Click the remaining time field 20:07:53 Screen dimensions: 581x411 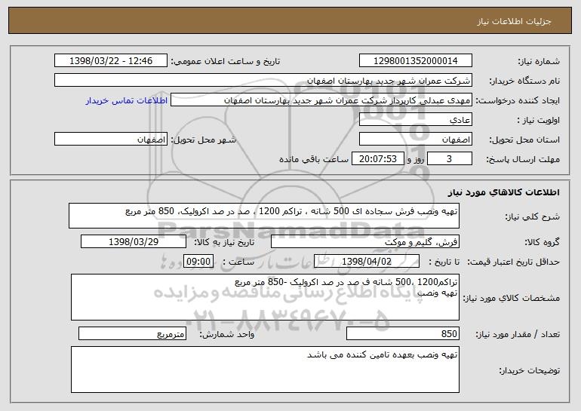(x=377, y=159)
